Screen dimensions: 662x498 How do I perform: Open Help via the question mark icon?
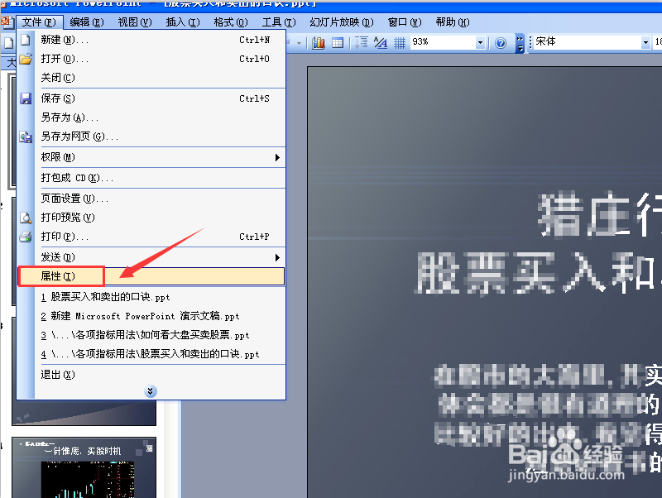click(500, 41)
